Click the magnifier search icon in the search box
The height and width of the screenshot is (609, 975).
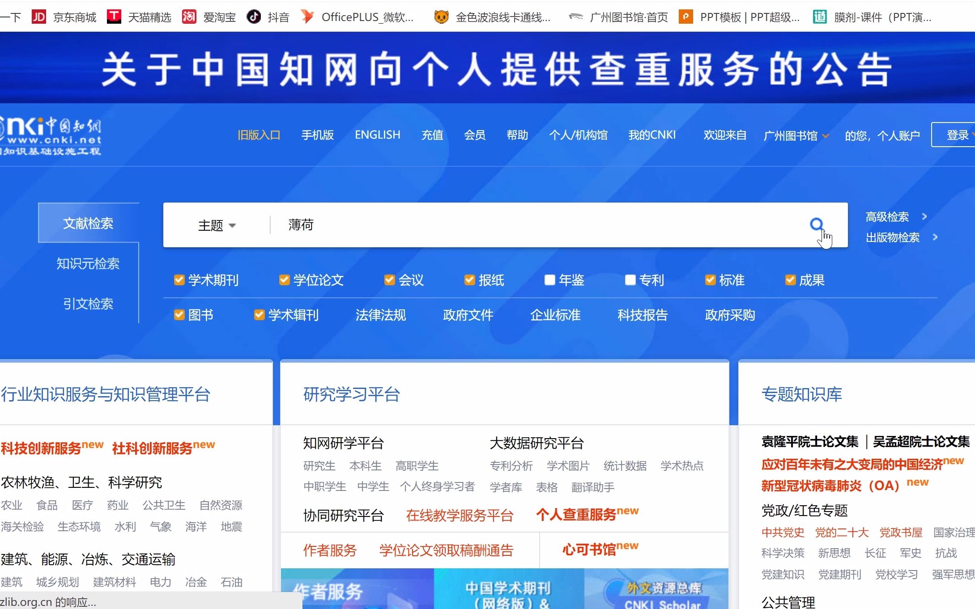(x=817, y=224)
